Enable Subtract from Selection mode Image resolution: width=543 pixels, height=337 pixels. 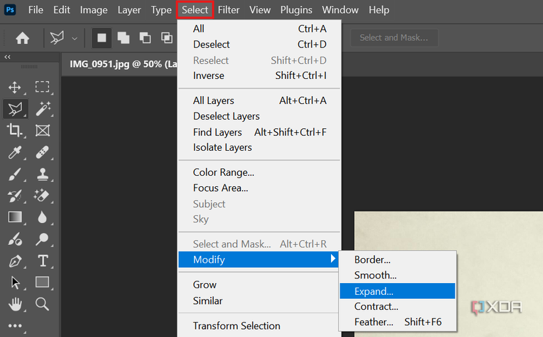pyautogui.click(x=145, y=38)
